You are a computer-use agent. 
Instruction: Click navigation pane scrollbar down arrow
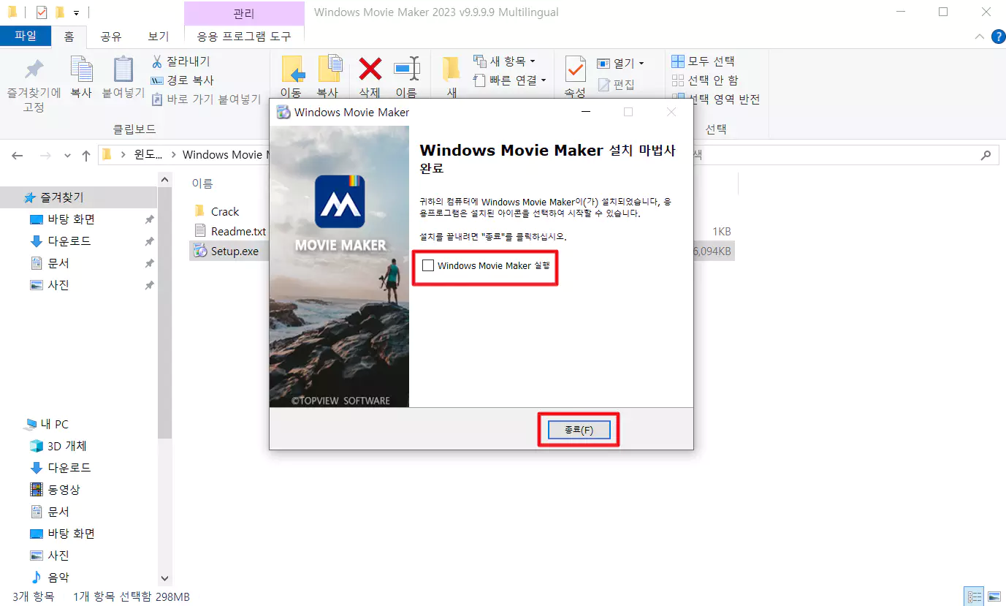pos(164,577)
